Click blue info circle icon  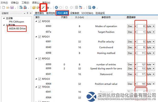94,7
